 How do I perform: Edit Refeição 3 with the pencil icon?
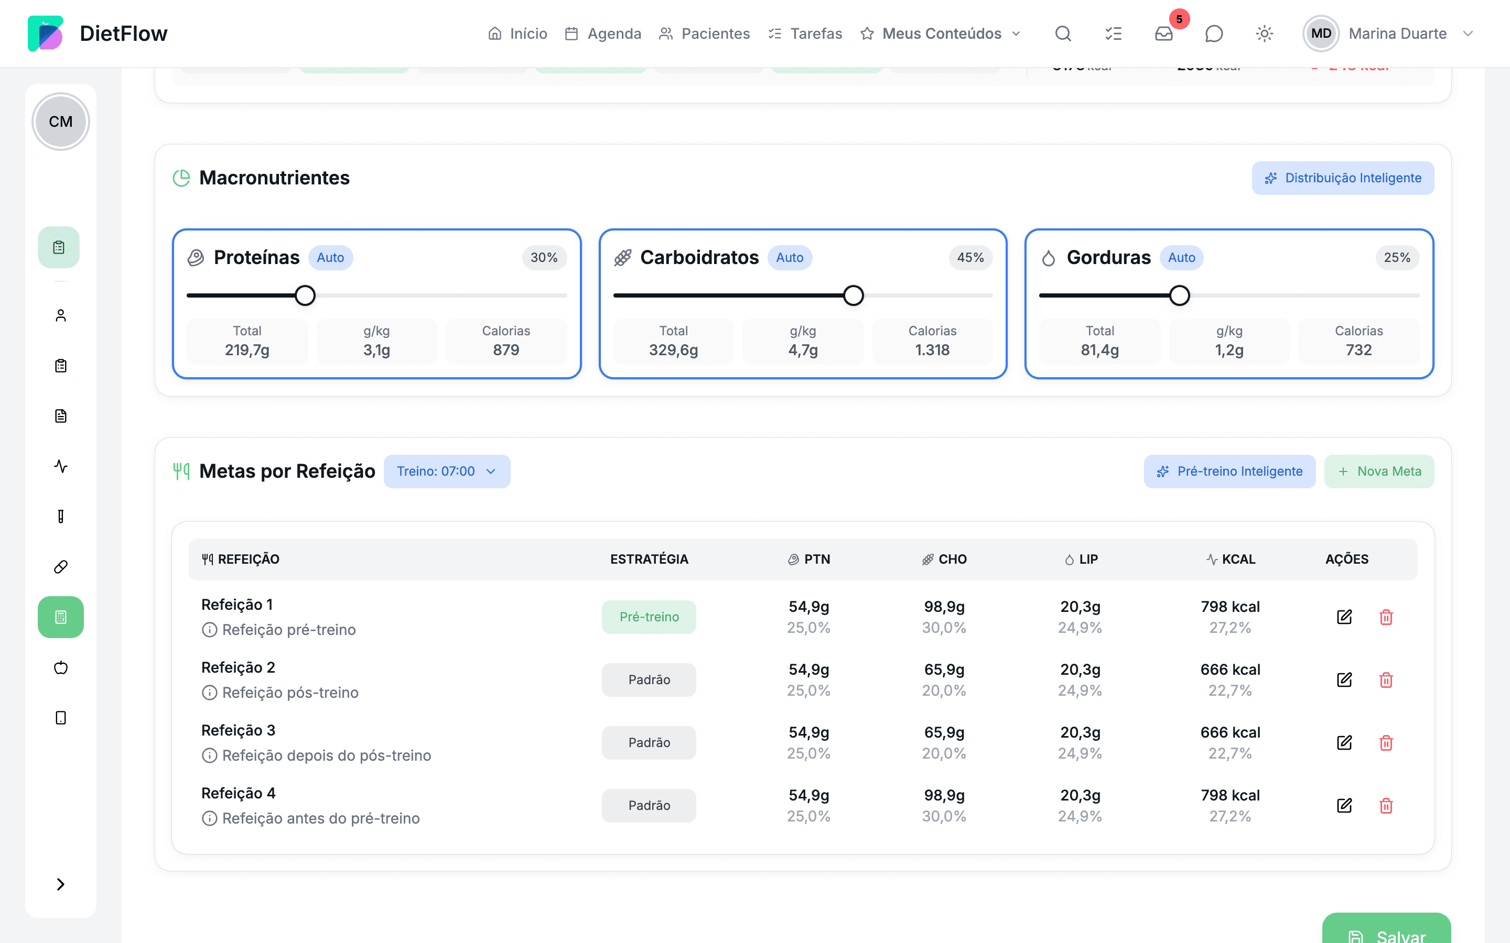point(1345,743)
